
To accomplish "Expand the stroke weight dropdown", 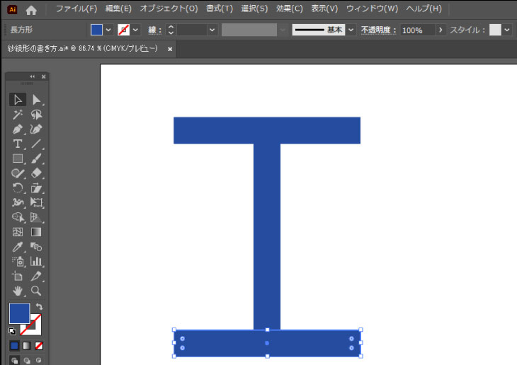I will (212, 30).
